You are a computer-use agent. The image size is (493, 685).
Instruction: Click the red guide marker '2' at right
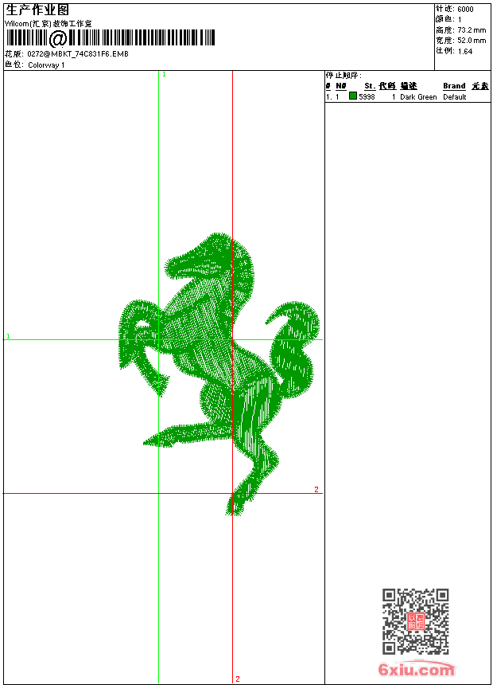pos(316,489)
